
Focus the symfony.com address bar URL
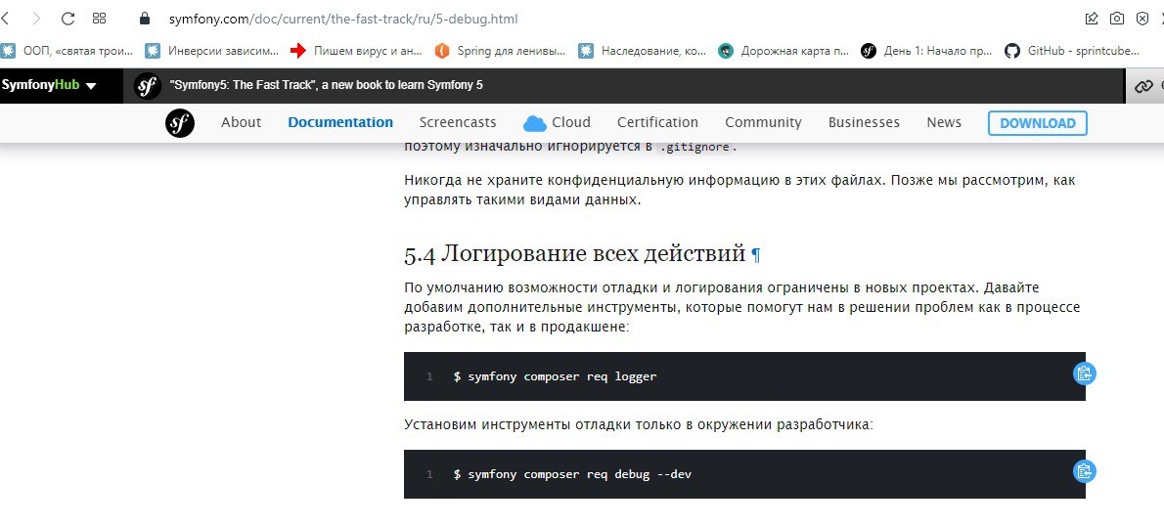coord(343,19)
